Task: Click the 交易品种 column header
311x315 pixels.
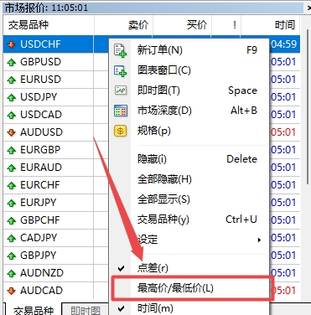Action: coord(49,25)
